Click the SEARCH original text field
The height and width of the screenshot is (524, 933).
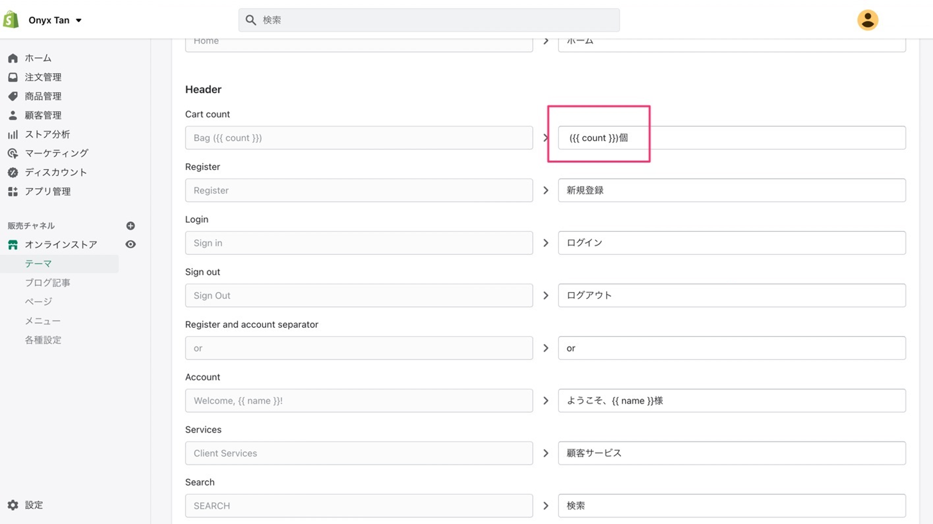point(359,506)
